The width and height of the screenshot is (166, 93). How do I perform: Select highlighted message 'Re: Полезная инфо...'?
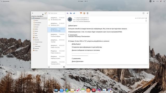(57, 30)
